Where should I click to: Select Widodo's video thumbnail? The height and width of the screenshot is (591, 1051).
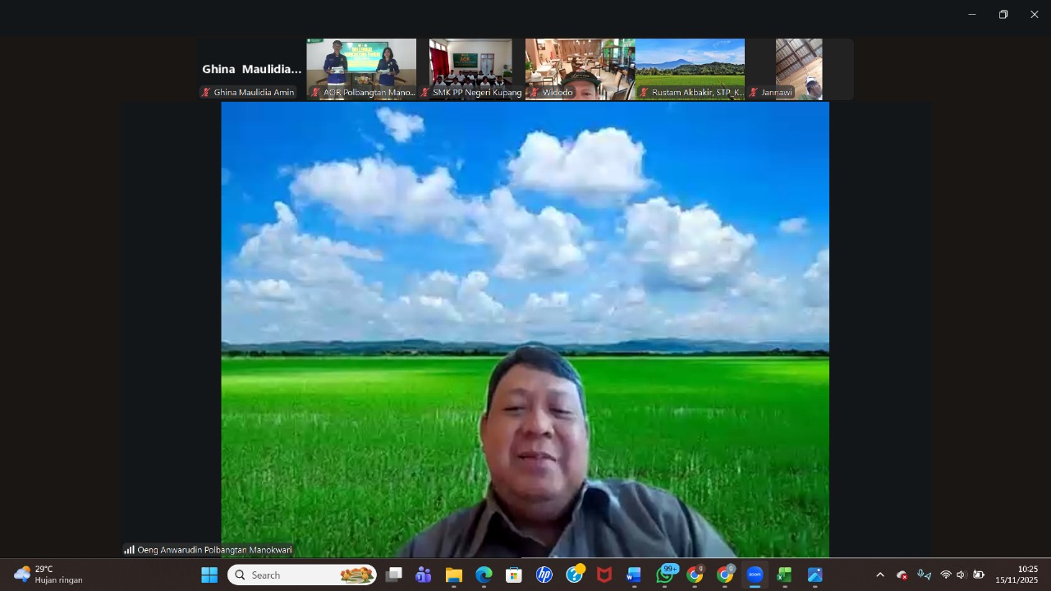point(580,69)
